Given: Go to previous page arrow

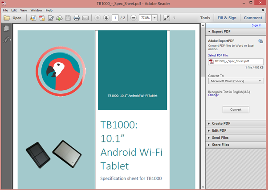Looking at the screenshot, I should [97, 18].
